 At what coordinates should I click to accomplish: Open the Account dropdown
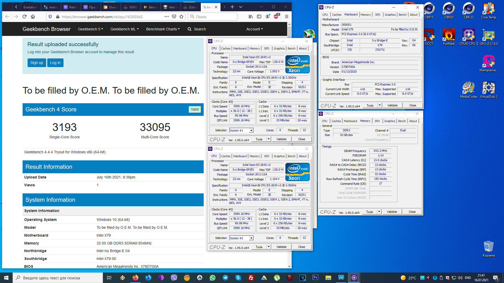(255, 29)
